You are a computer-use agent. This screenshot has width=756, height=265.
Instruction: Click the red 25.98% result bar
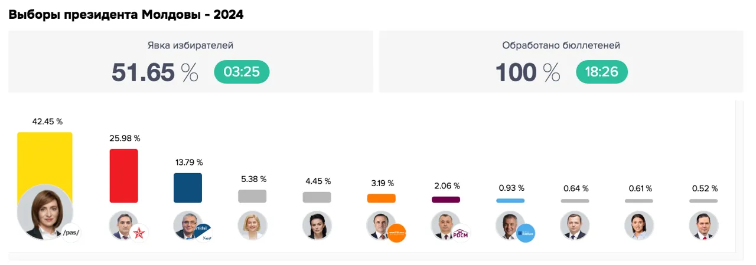pos(124,176)
